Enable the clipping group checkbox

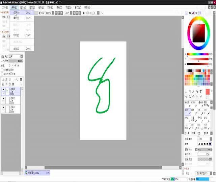pos(2,69)
